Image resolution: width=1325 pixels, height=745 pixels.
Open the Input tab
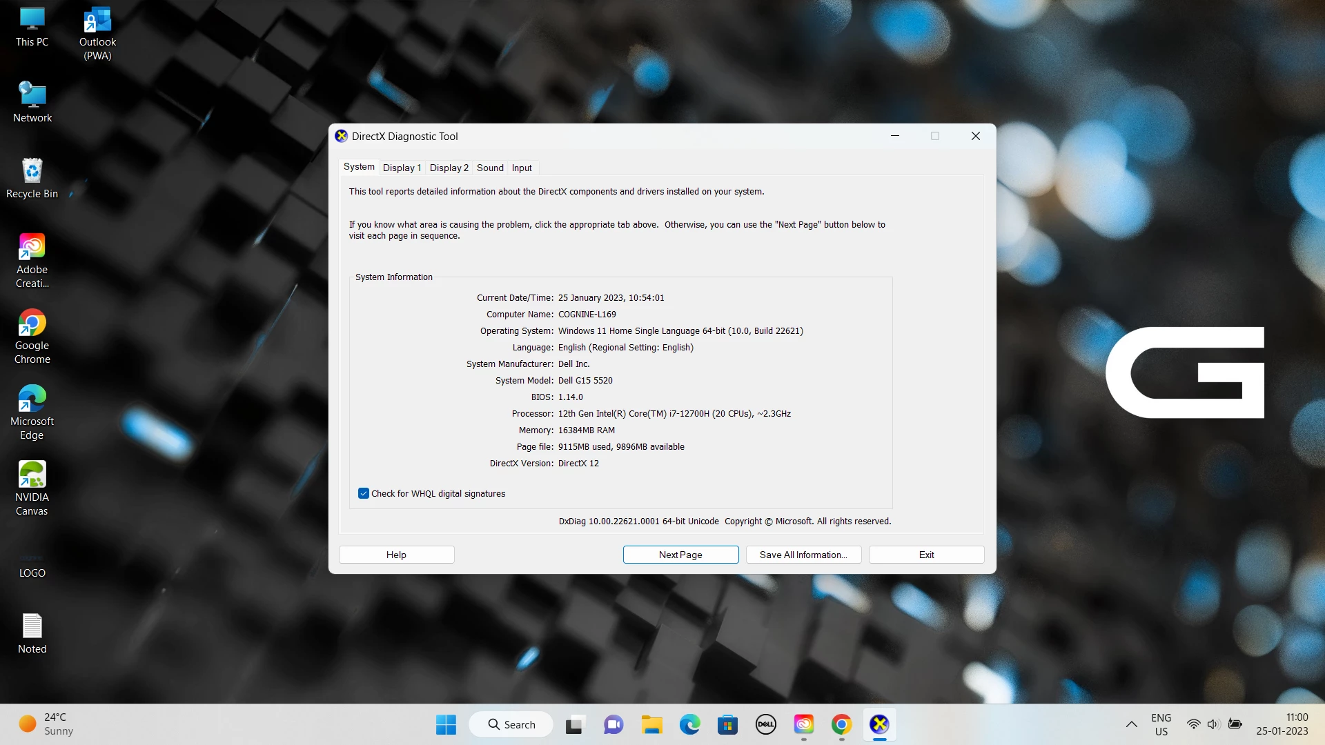[522, 168]
